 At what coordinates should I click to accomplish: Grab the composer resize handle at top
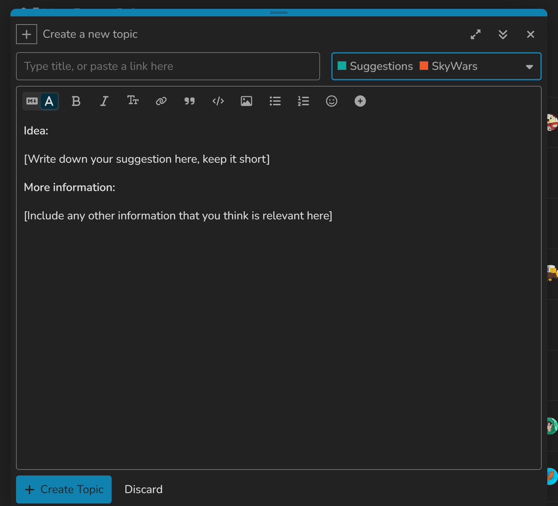(x=279, y=13)
